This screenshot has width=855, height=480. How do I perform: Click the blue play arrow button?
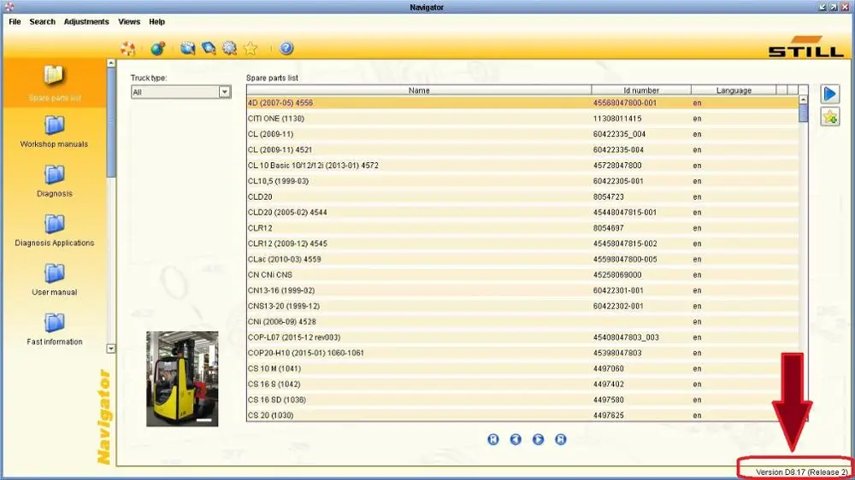(x=830, y=94)
